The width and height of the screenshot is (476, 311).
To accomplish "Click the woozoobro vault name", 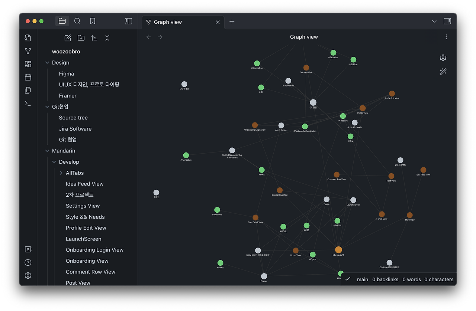I will (x=66, y=52).
